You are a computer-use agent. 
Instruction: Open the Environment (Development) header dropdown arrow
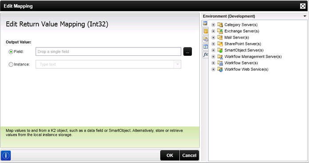(305, 16)
